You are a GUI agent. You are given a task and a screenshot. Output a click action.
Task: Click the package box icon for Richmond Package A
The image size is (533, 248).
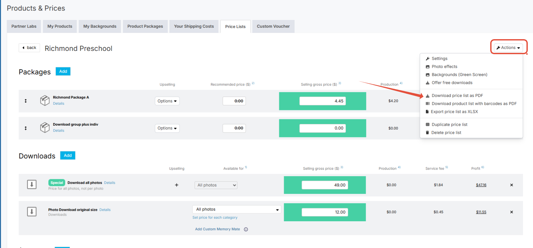(x=45, y=101)
